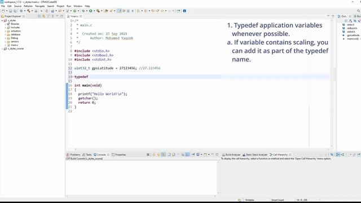The image size is (361, 203).
Task: Expand the Debug folder
Action: pyautogui.click(x=5, y=38)
